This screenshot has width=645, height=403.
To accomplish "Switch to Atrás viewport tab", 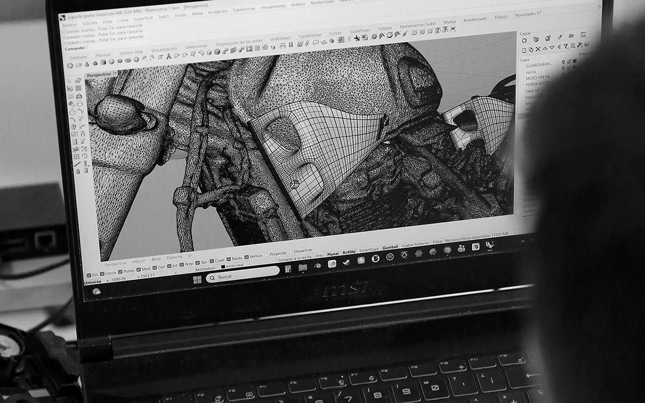I will click(x=156, y=259).
